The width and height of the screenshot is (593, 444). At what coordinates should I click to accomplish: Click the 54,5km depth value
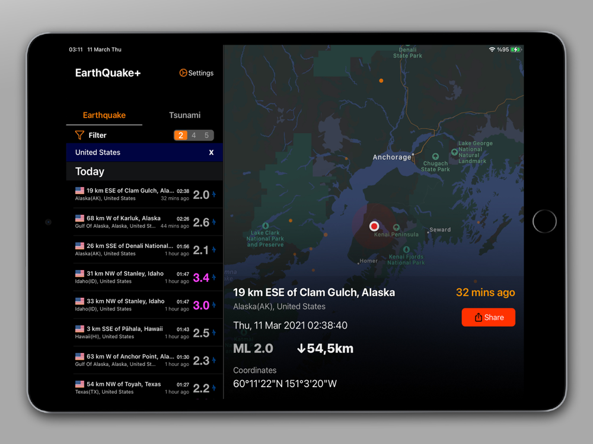point(325,348)
